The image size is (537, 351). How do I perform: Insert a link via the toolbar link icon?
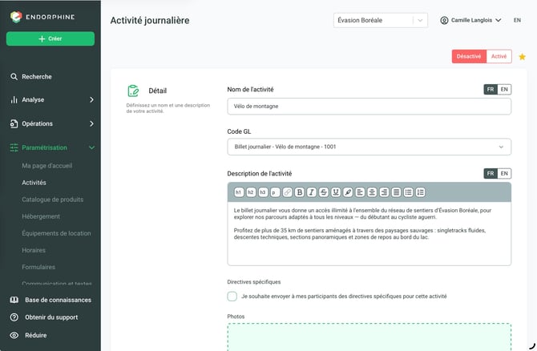tap(288, 192)
